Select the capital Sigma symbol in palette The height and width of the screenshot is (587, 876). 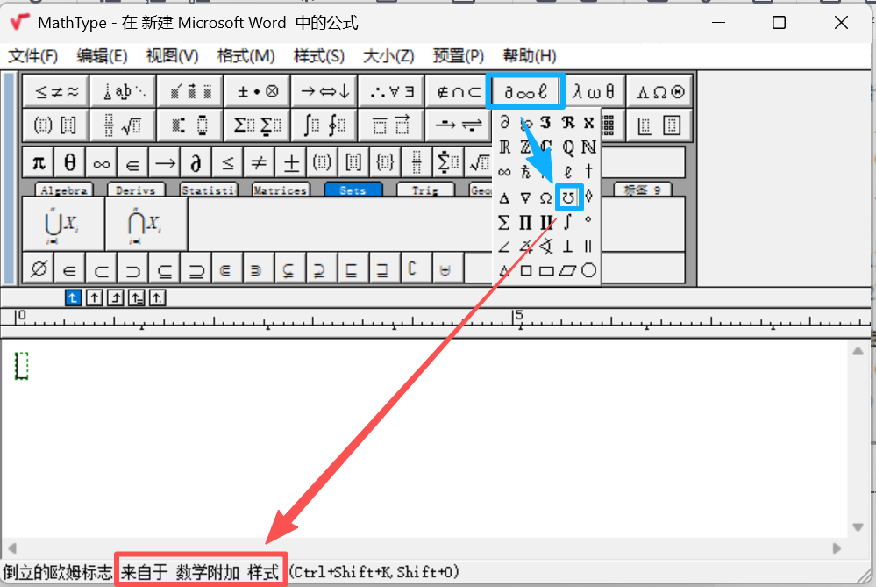pos(504,223)
